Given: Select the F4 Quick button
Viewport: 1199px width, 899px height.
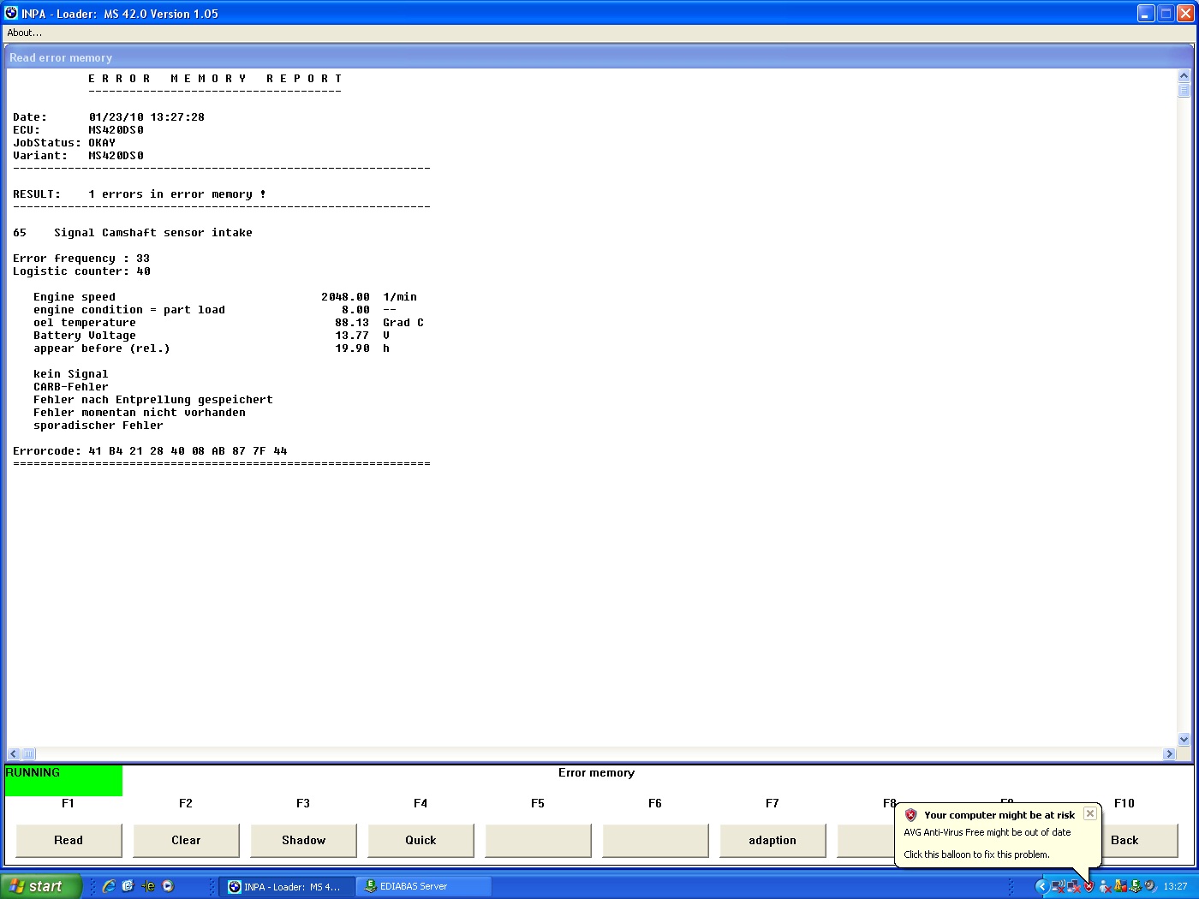Looking at the screenshot, I should [421, 840].
